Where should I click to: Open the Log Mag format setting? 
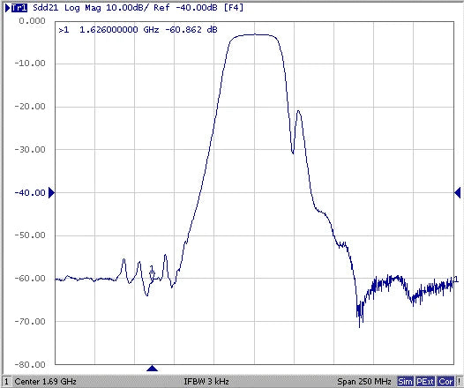click(82, 8)
